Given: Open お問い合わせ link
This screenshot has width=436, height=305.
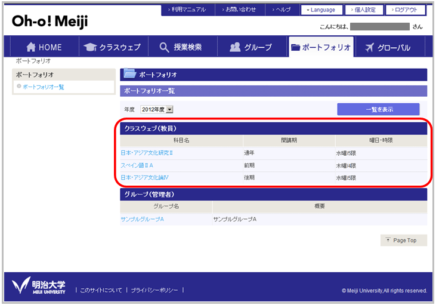Looking at the screenshot, I should 240,10.
